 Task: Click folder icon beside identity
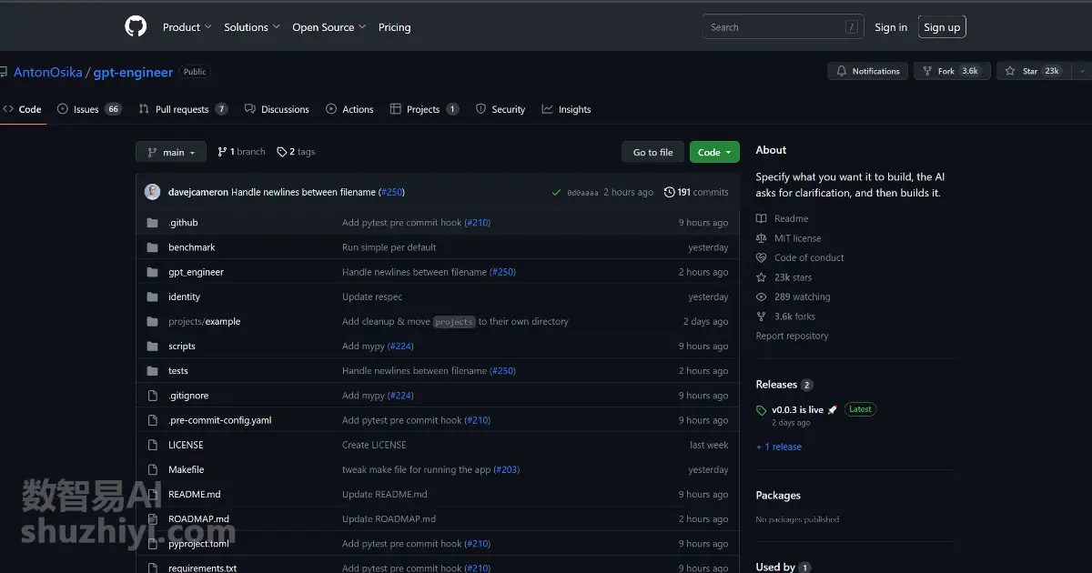pos(153,297)
